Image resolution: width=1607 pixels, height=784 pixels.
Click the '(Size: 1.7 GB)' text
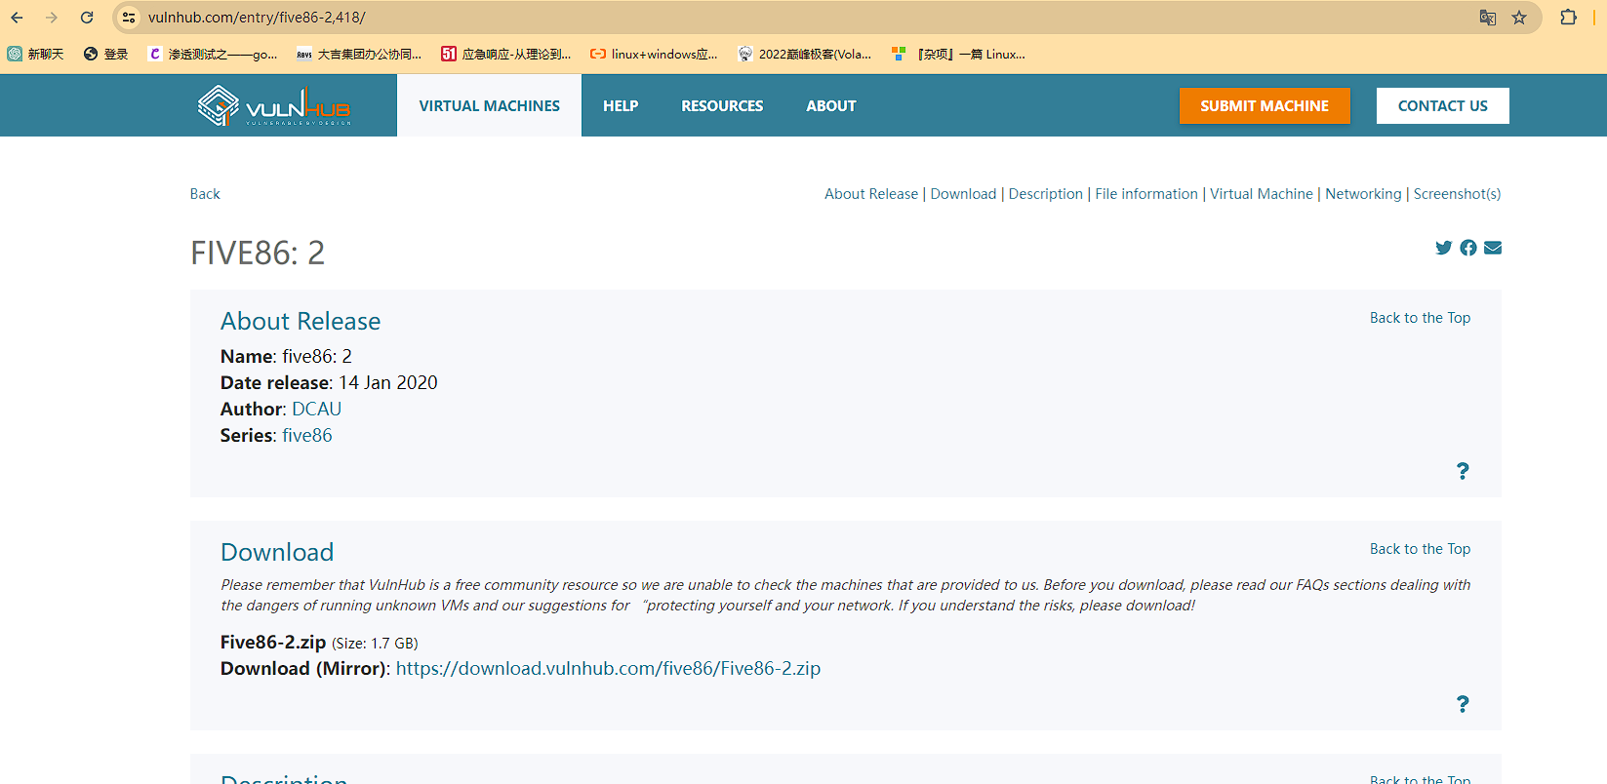click(375, 644)
